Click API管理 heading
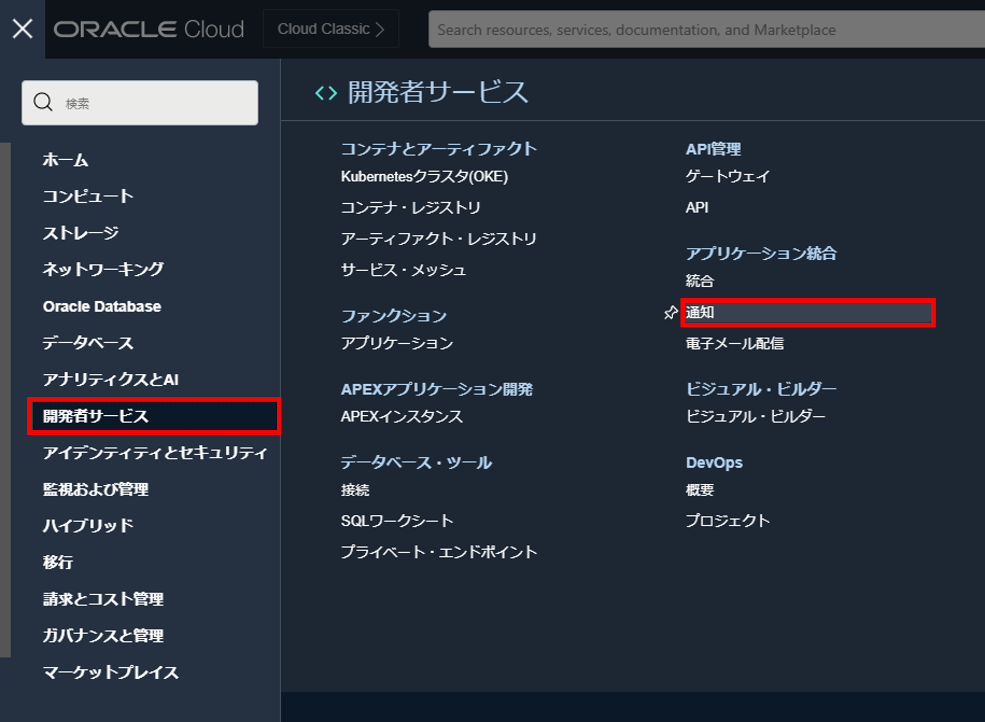Screen dimensions: 985x722 (x=713, y=149)
